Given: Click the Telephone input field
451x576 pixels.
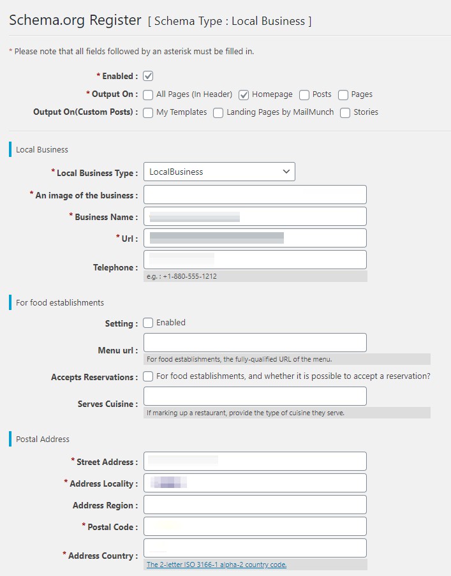Looking at the screenshot, I should coord(255,260).
